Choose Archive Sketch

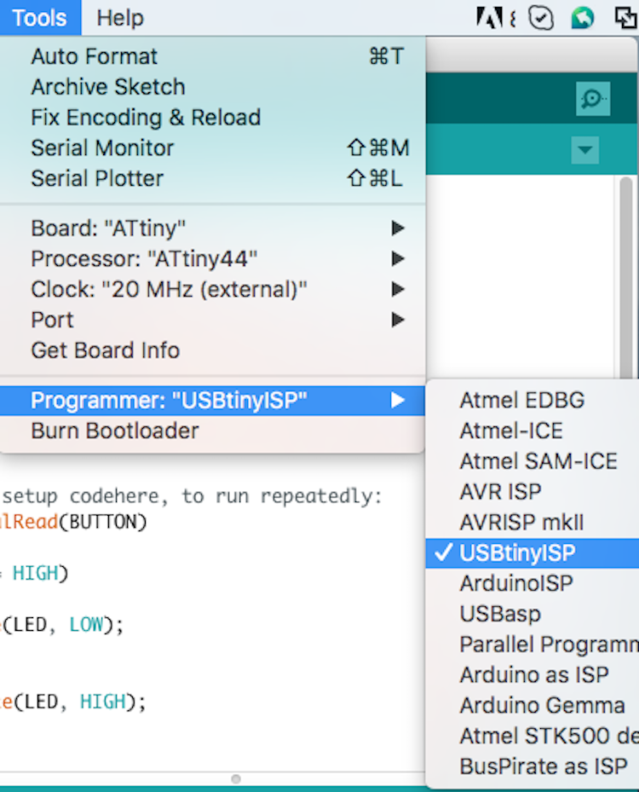(212, 87)
